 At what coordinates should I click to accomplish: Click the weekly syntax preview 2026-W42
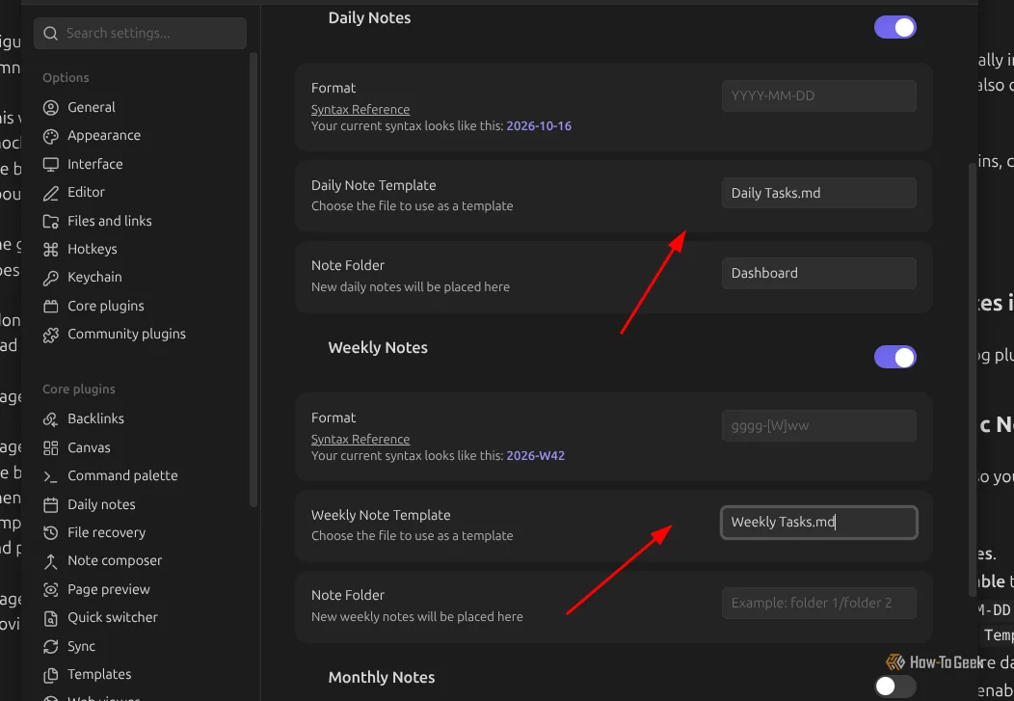click(x=536, y=456)
